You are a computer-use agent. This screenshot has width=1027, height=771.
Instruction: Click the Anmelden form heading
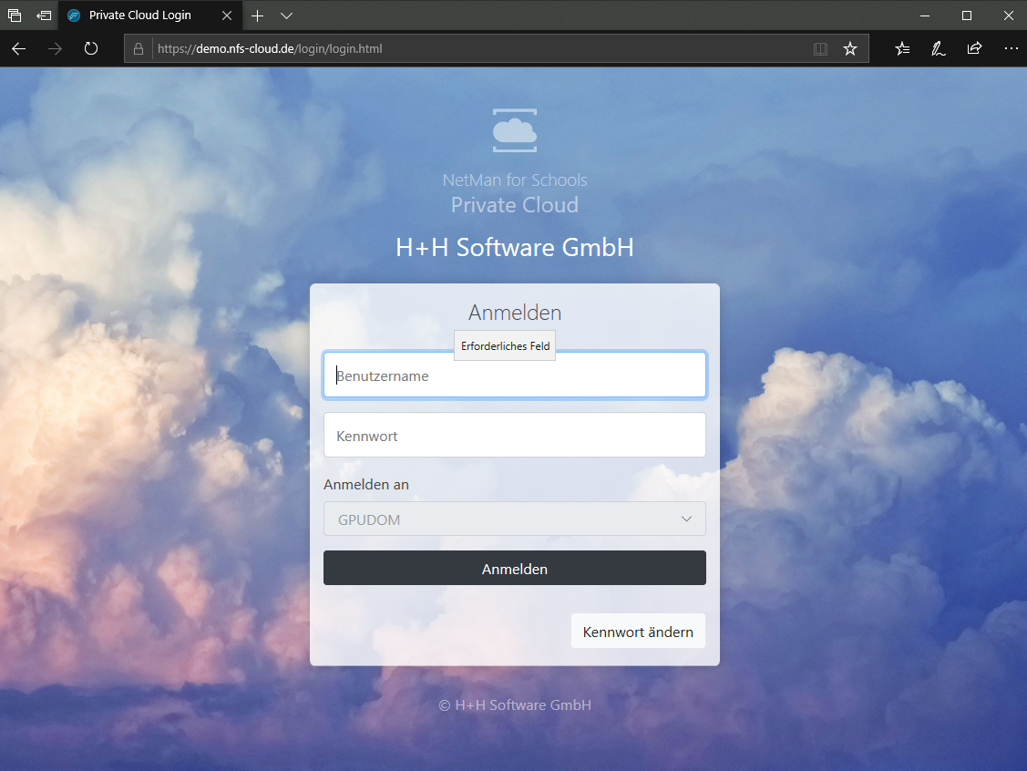pos(515,313)
